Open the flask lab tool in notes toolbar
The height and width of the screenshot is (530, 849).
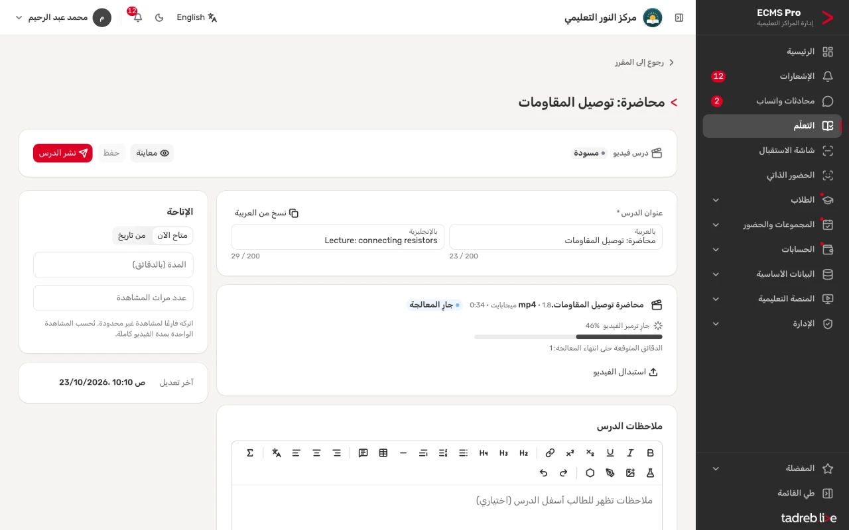point(650,473)
